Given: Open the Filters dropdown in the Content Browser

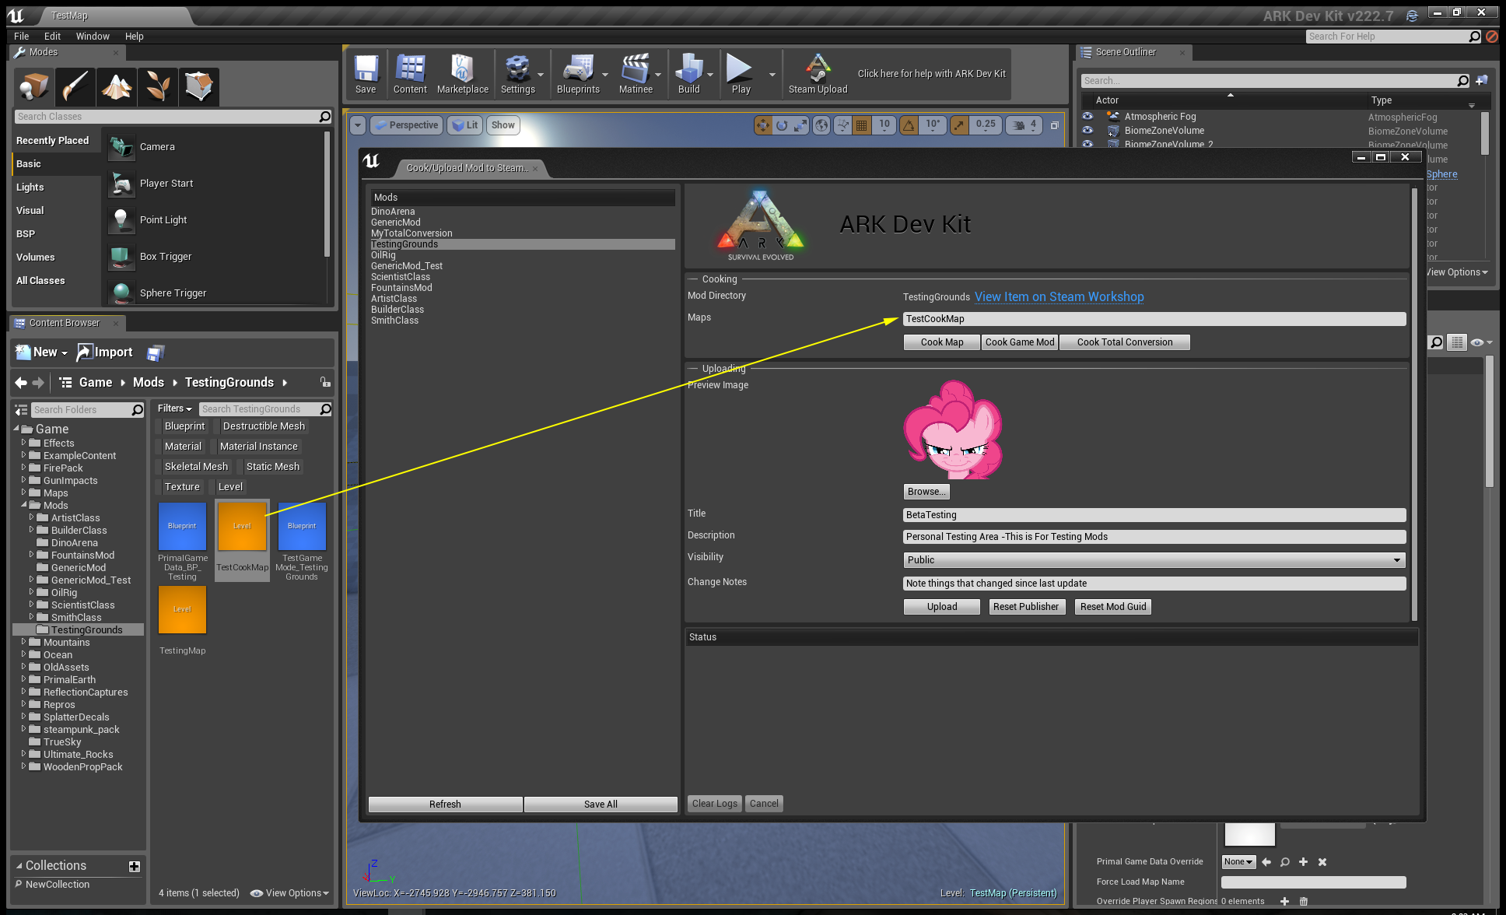Looking at the screenshot, I should click(x=174, y=408).
